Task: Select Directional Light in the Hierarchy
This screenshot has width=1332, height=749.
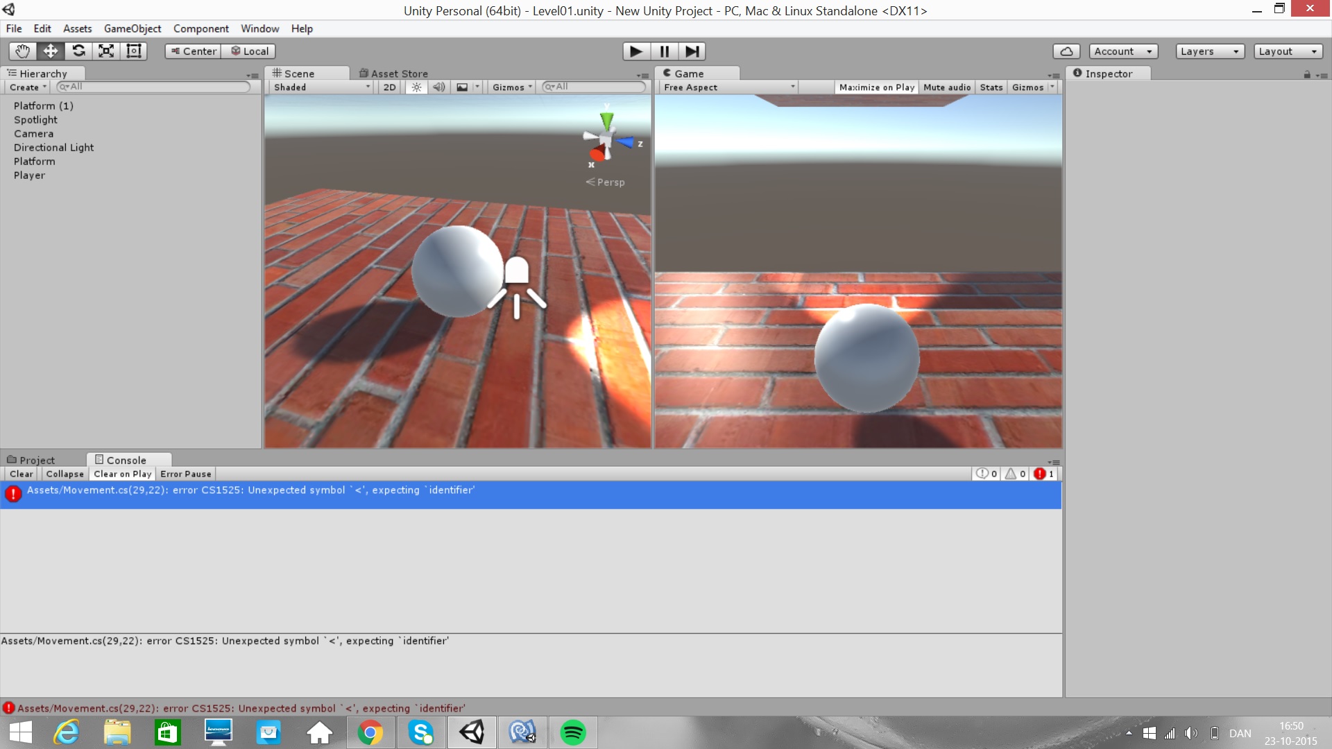Action: click(x=53, y=148)
